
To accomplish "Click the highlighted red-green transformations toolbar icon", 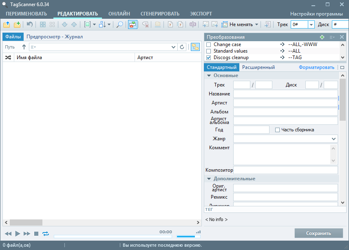I will pyautogui.click(x=133, y=24).
